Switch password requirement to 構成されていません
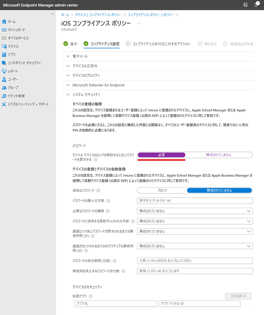 tap(218, 155)
